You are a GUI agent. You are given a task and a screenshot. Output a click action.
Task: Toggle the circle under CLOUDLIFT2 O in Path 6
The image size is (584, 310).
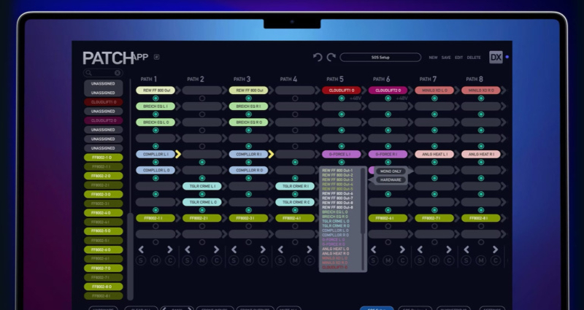coord(388,98)
